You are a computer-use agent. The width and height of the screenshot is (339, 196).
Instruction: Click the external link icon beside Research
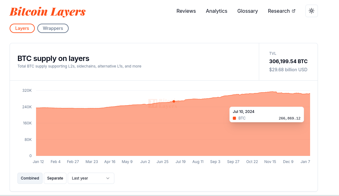tap(293, 11)
